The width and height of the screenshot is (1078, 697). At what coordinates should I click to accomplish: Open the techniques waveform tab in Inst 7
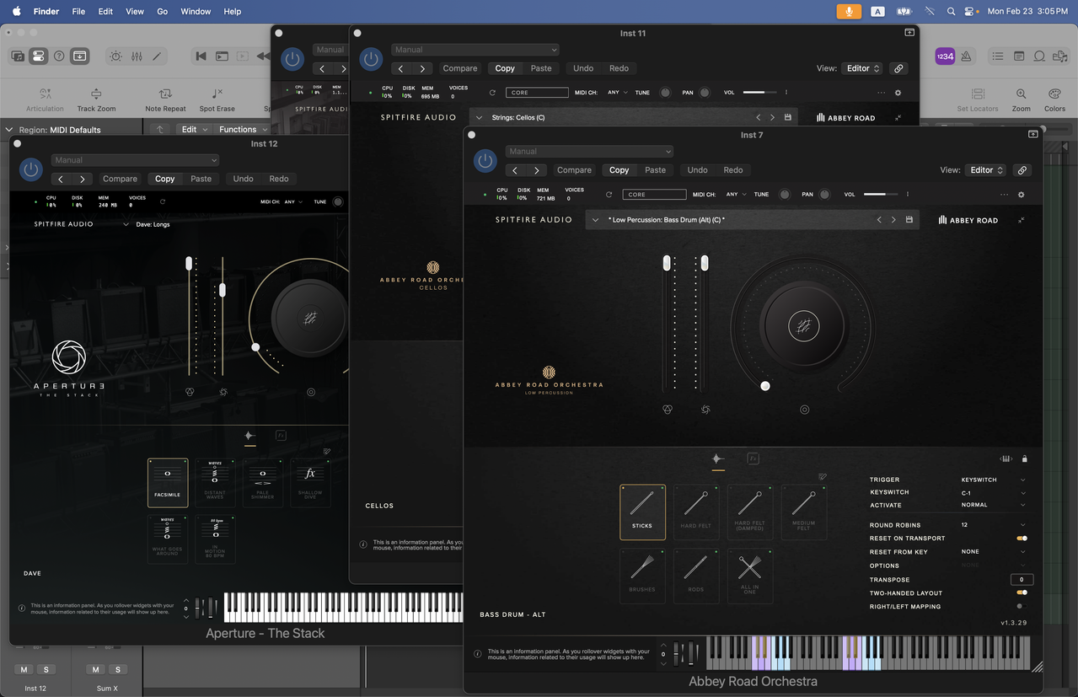(717, 458)
